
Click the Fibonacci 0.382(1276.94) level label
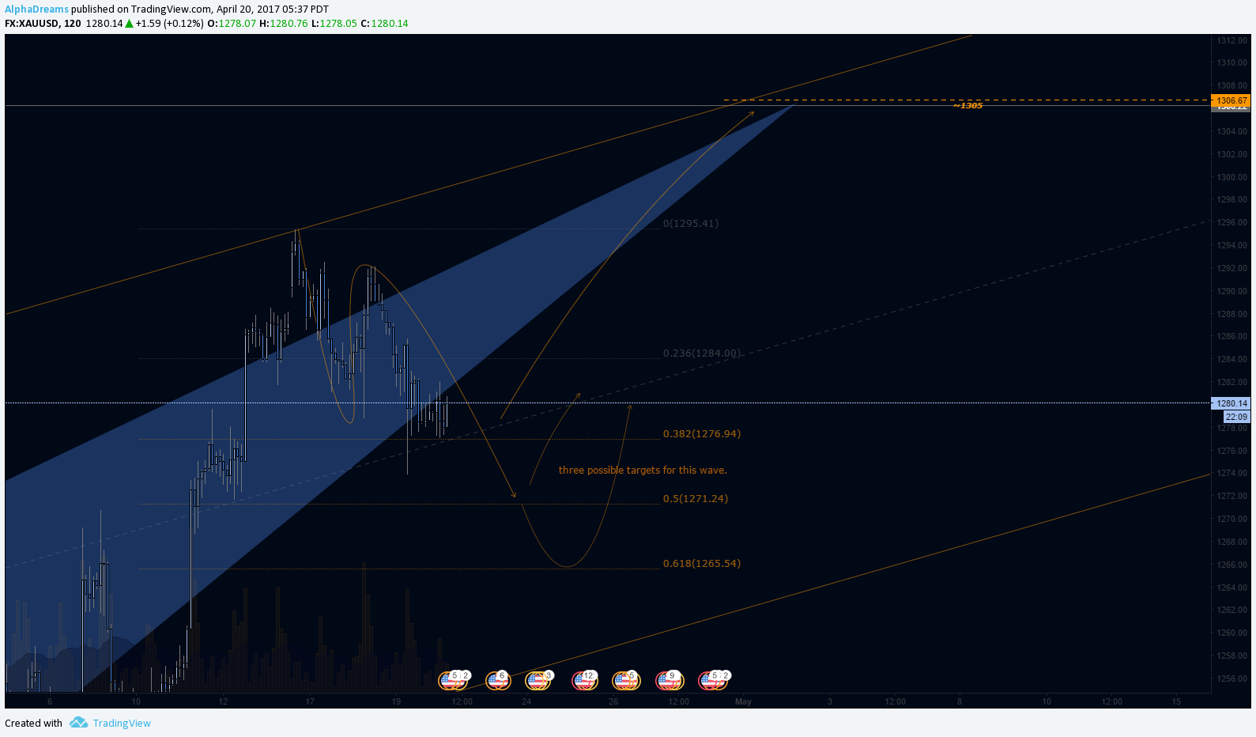click(x=702, y=433)
